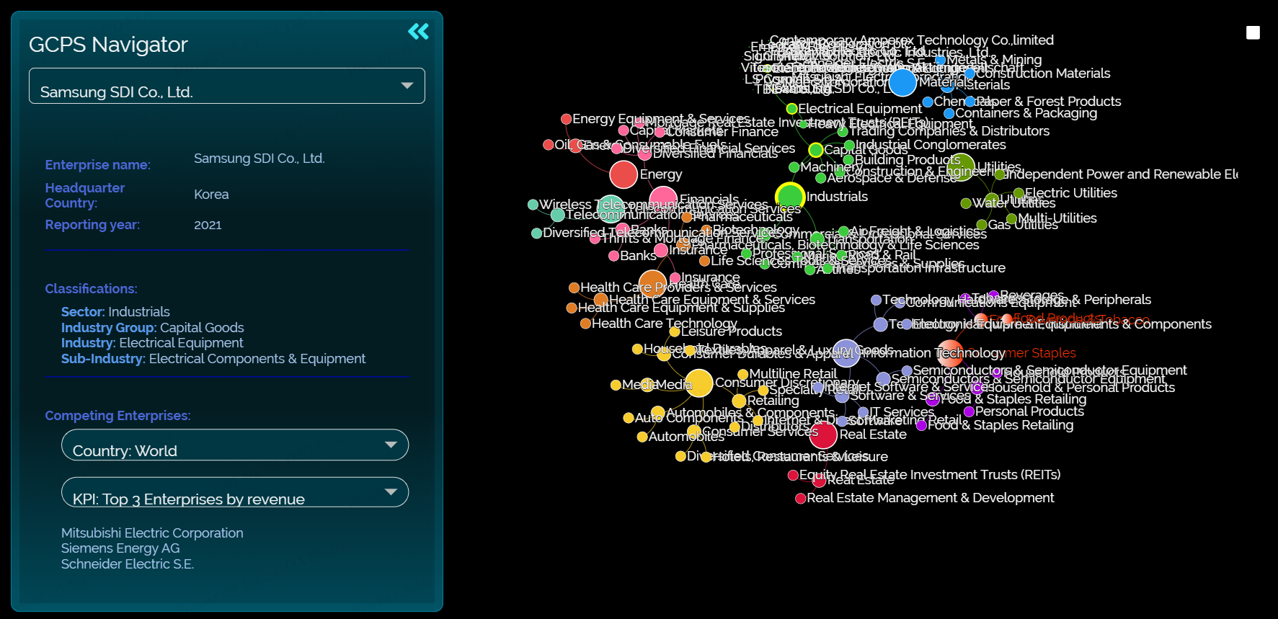Select the Personal Products node

coord(969,411)
